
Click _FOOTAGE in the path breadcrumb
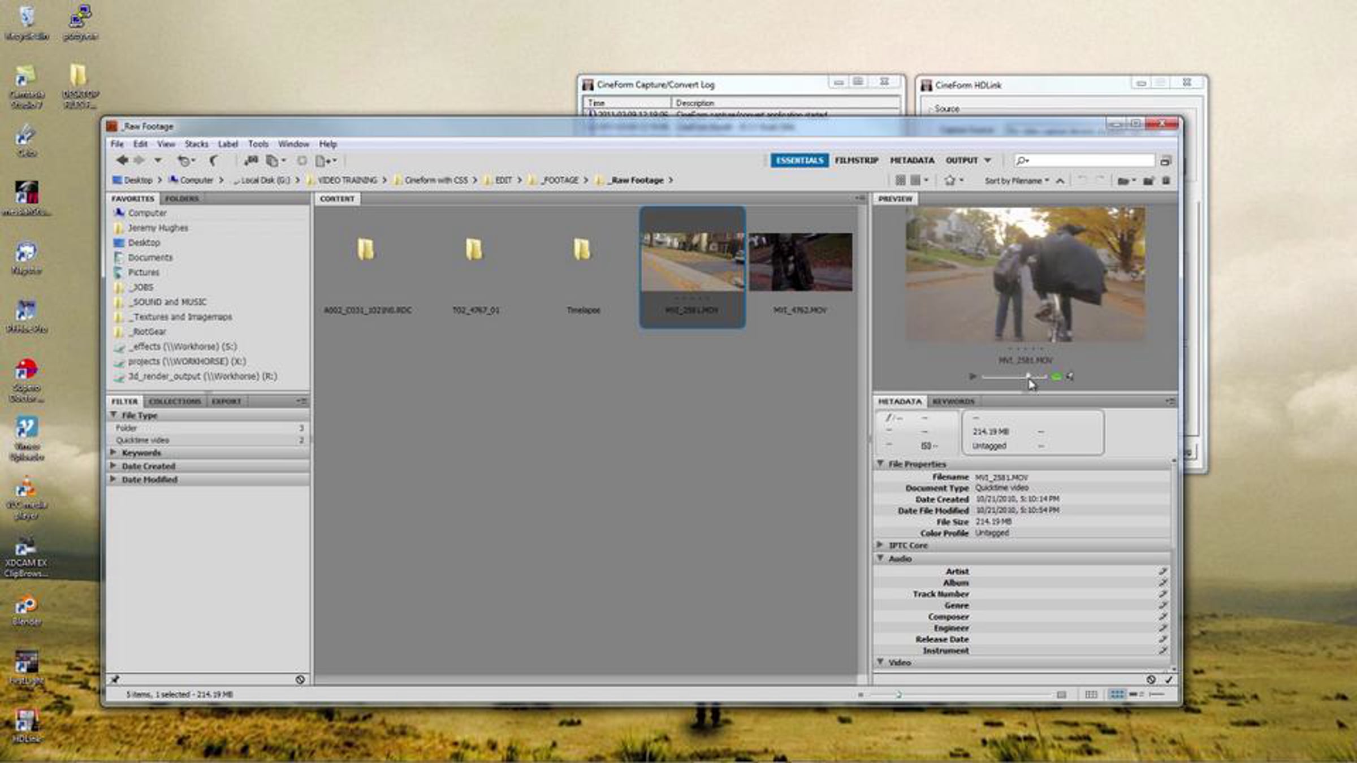559,180
